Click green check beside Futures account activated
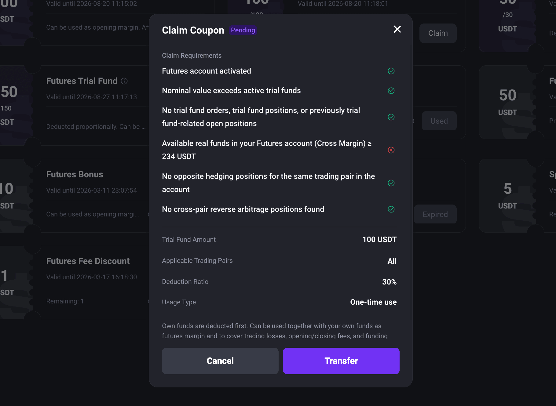This screenshot has height=406, width=556. 391,71
